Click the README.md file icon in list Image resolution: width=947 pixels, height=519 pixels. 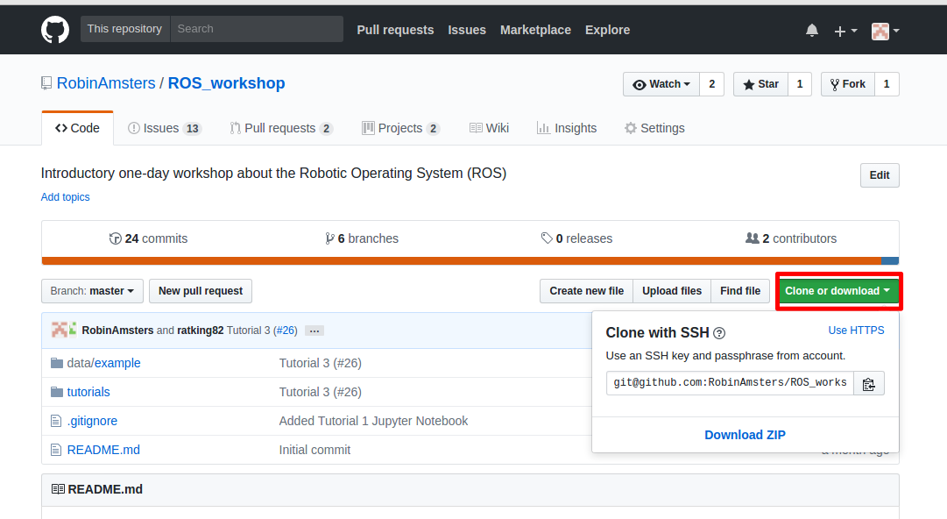click(x=56, y=450)
